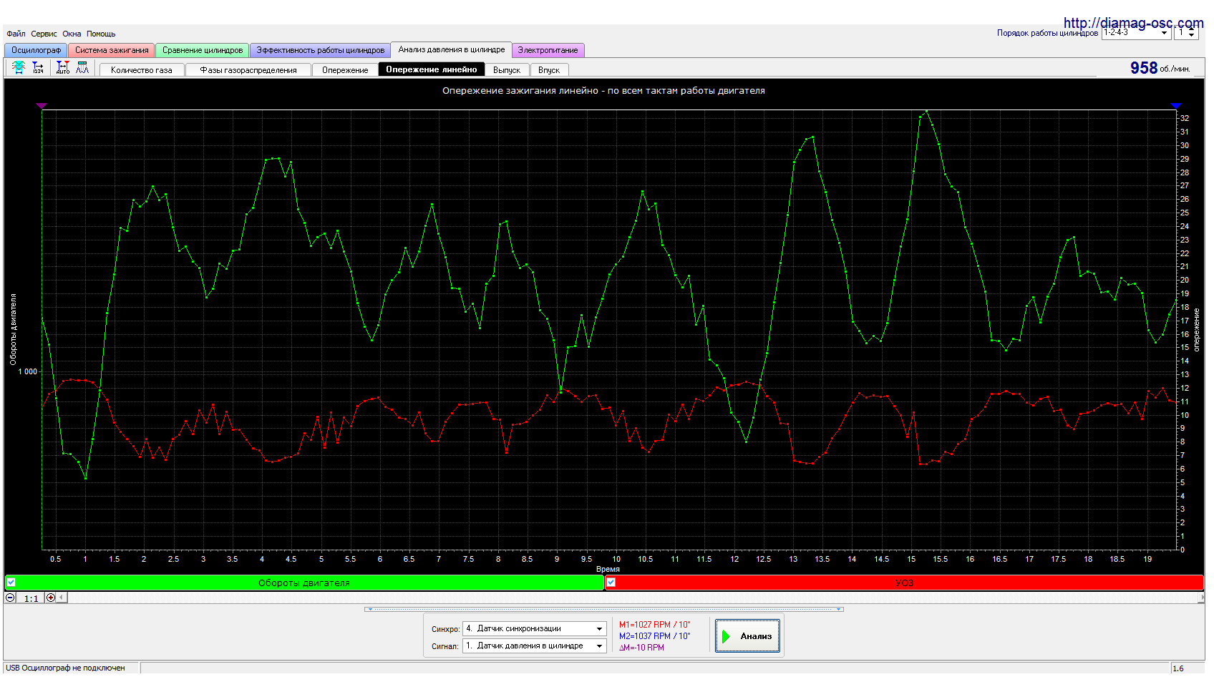Start analysis with the Анализ button
The image size is (1214, 677).
click(748, 635)
